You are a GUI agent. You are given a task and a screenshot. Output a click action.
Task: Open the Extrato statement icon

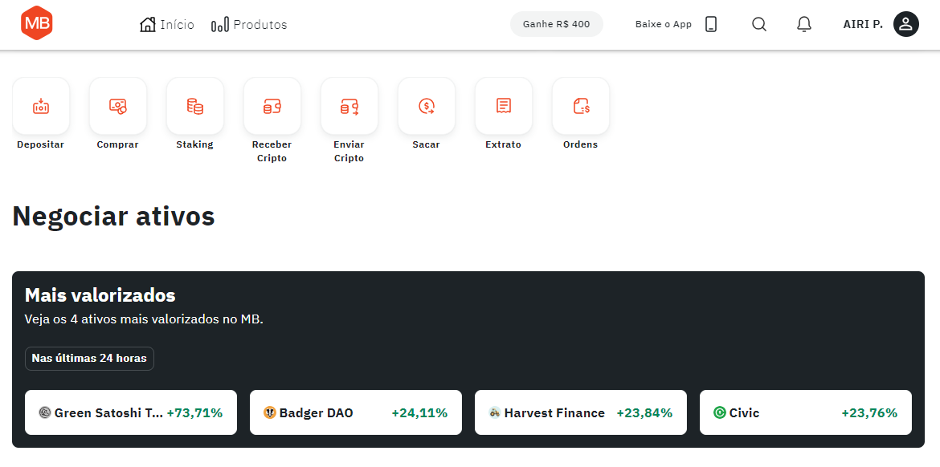[x=504, y=106]
